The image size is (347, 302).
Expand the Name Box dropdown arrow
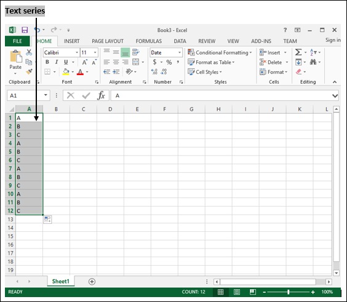[46, 95]
